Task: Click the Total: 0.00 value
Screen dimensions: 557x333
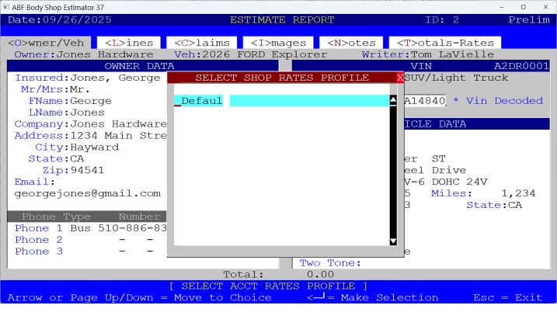Action: click(320, 275)
